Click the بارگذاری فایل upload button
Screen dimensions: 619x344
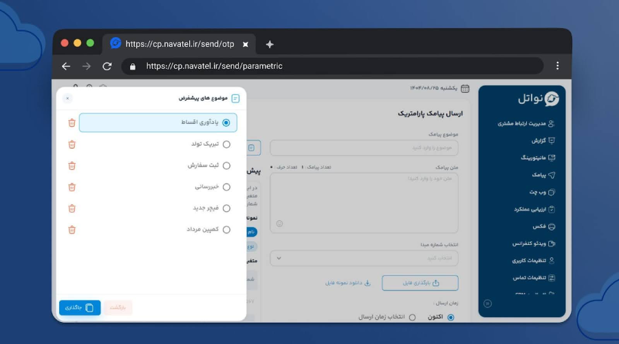[420, 283]
